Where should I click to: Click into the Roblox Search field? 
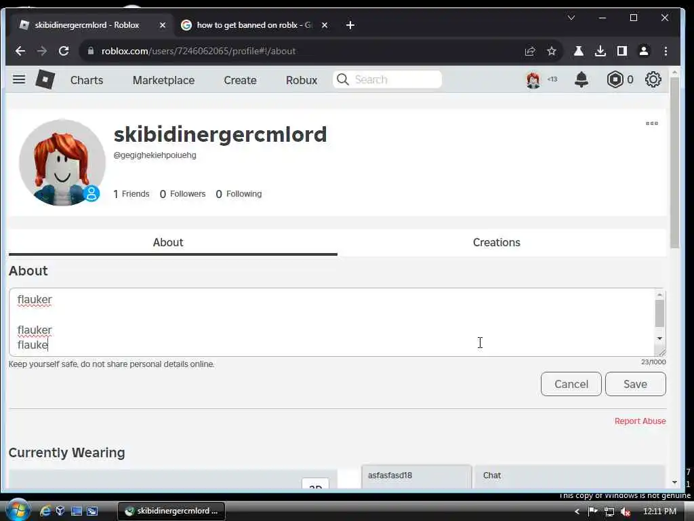click(x=387, y=80)
